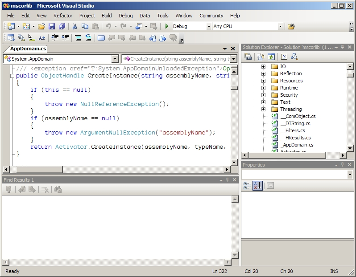
Task: Click the code editor vertical scroll down arrow
Action: (x=234, y=162)
